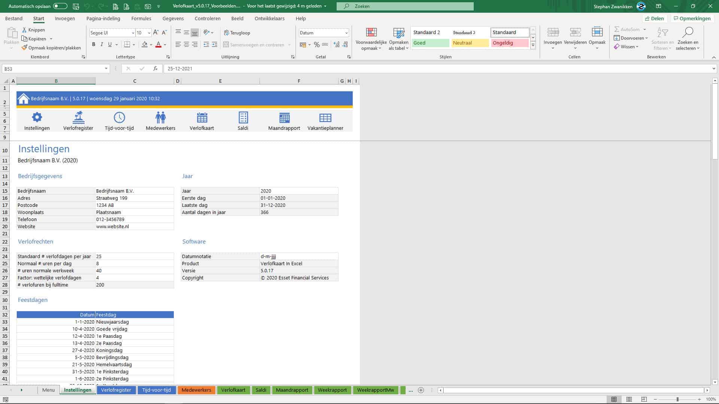
Task: Open the Verlofregister palm tree icon
Action: pos(78,117)
